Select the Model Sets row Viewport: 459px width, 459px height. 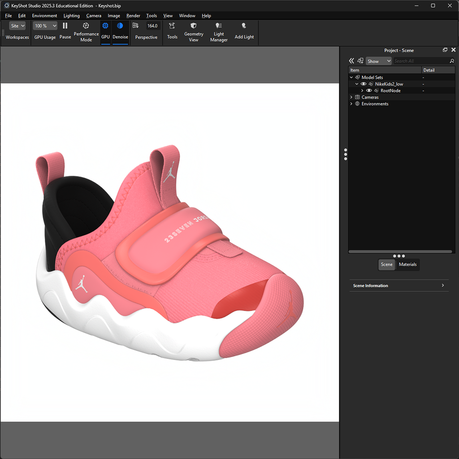402,77
